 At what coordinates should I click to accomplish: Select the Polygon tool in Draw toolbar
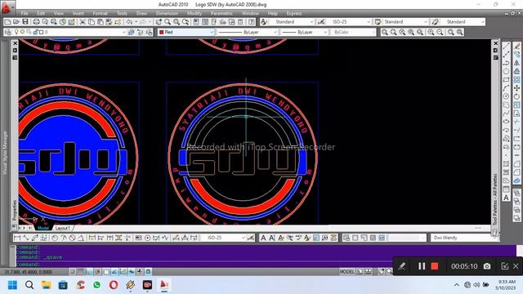[507, 71]
